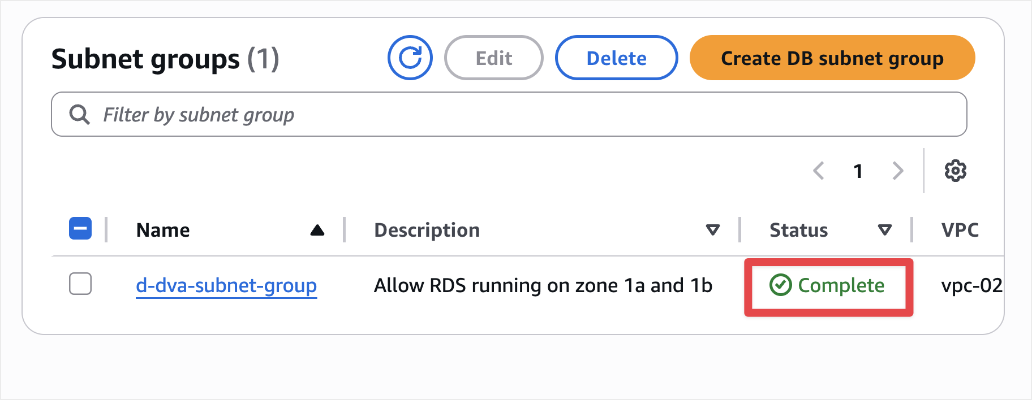Open the d-dva-subnet-group link
Viewport: 1032px width, 400px height.
pyautogui.click(x=226, y=286)
